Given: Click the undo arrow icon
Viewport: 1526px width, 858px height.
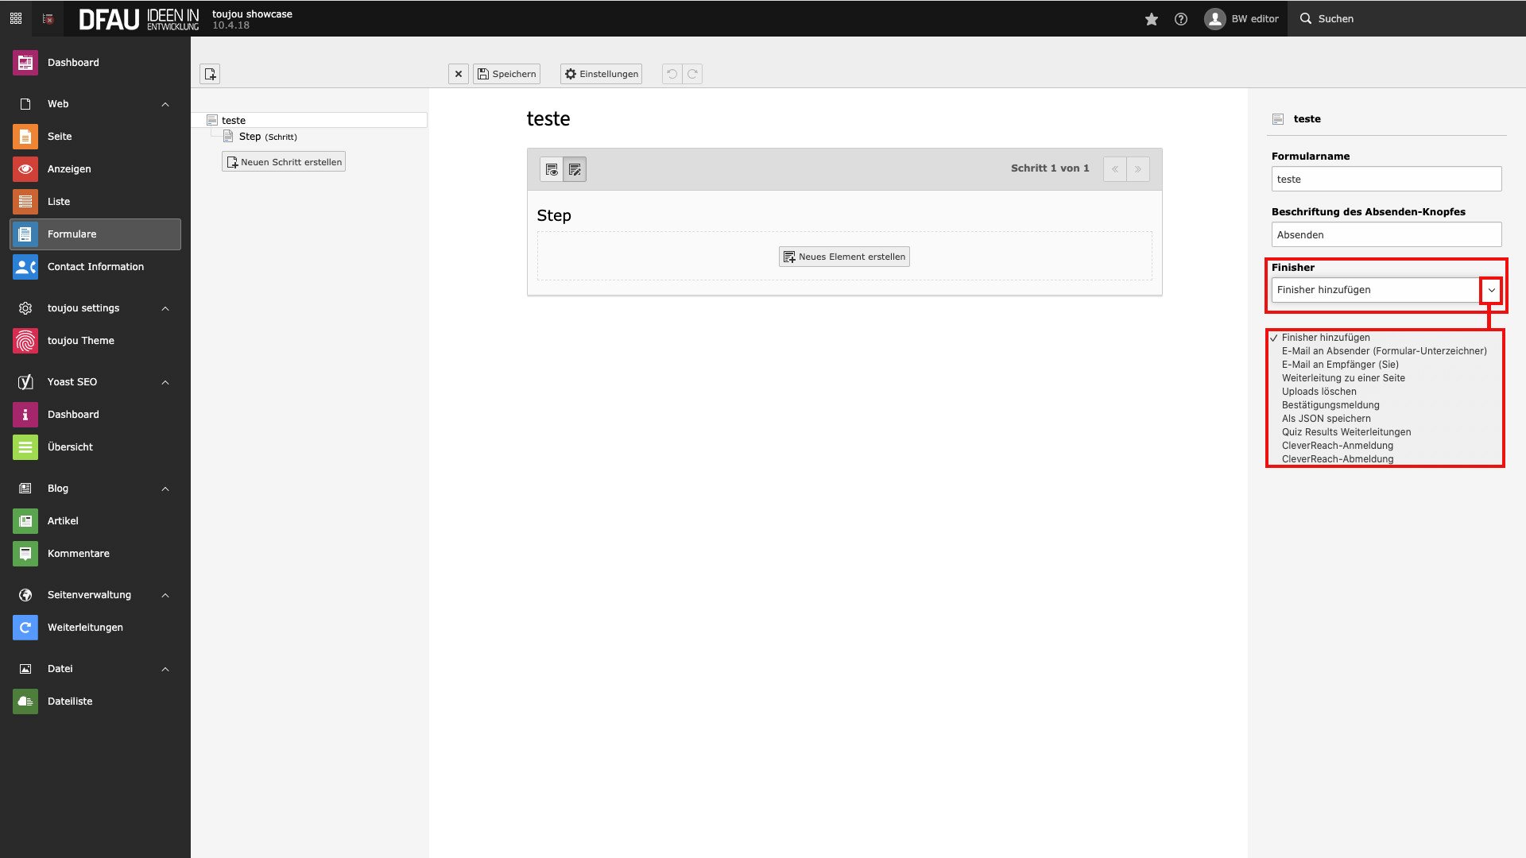Looking at the screenshot, I should point(672,74).
